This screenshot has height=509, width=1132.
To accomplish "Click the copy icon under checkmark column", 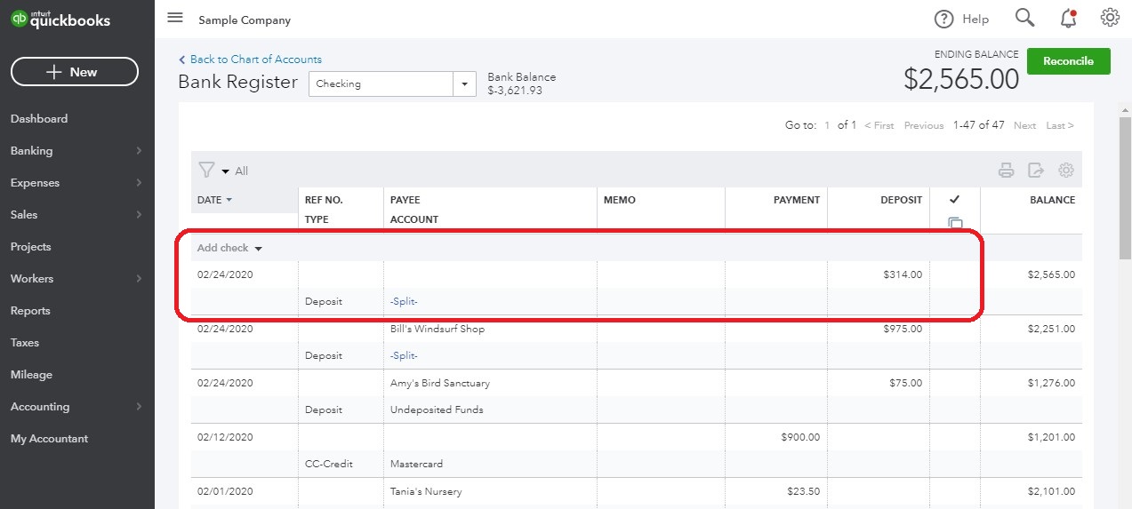I will (x=955, y=223).
